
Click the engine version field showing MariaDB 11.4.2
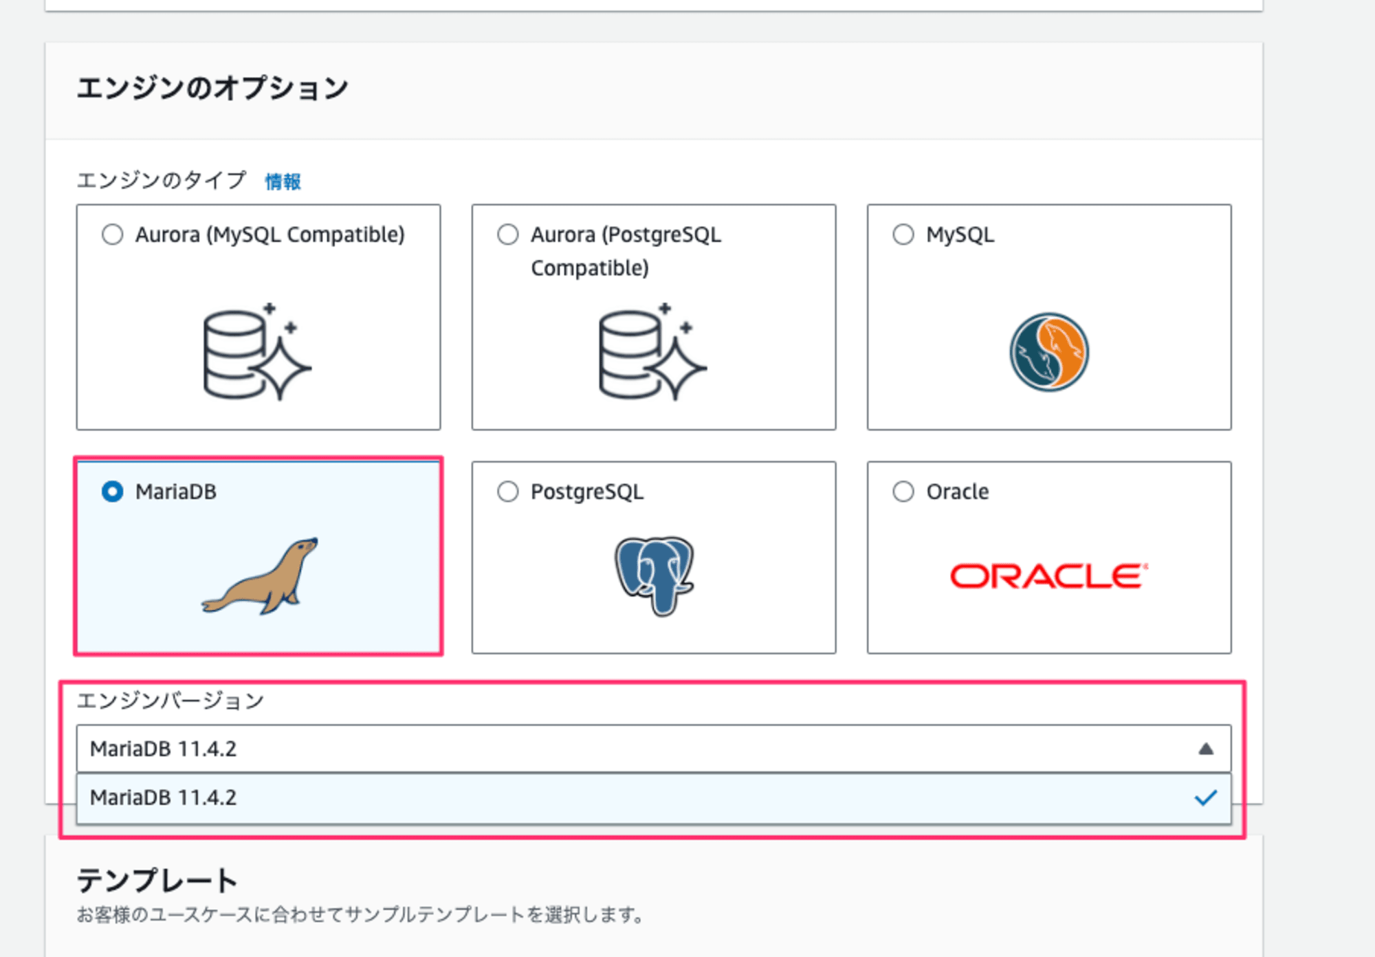[653, 749]
